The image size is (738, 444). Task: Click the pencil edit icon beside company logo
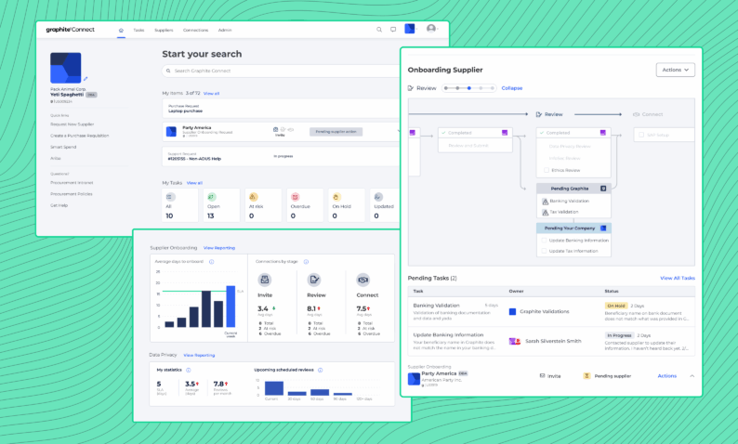(86, 79)
